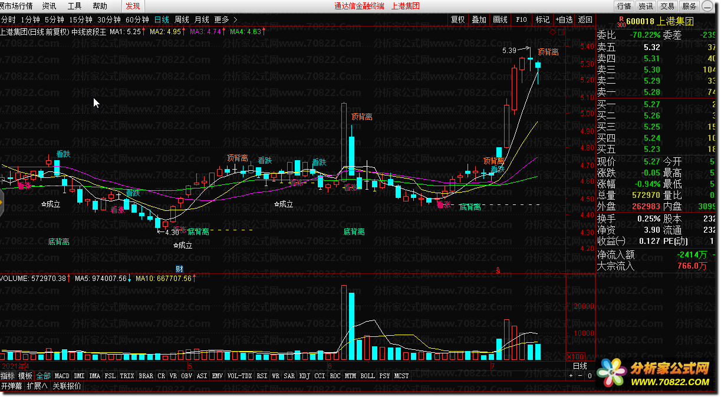This screenshot has height=397, width=721.
Task: Open the 发现 menu item
Action: [x=133, y=6]
